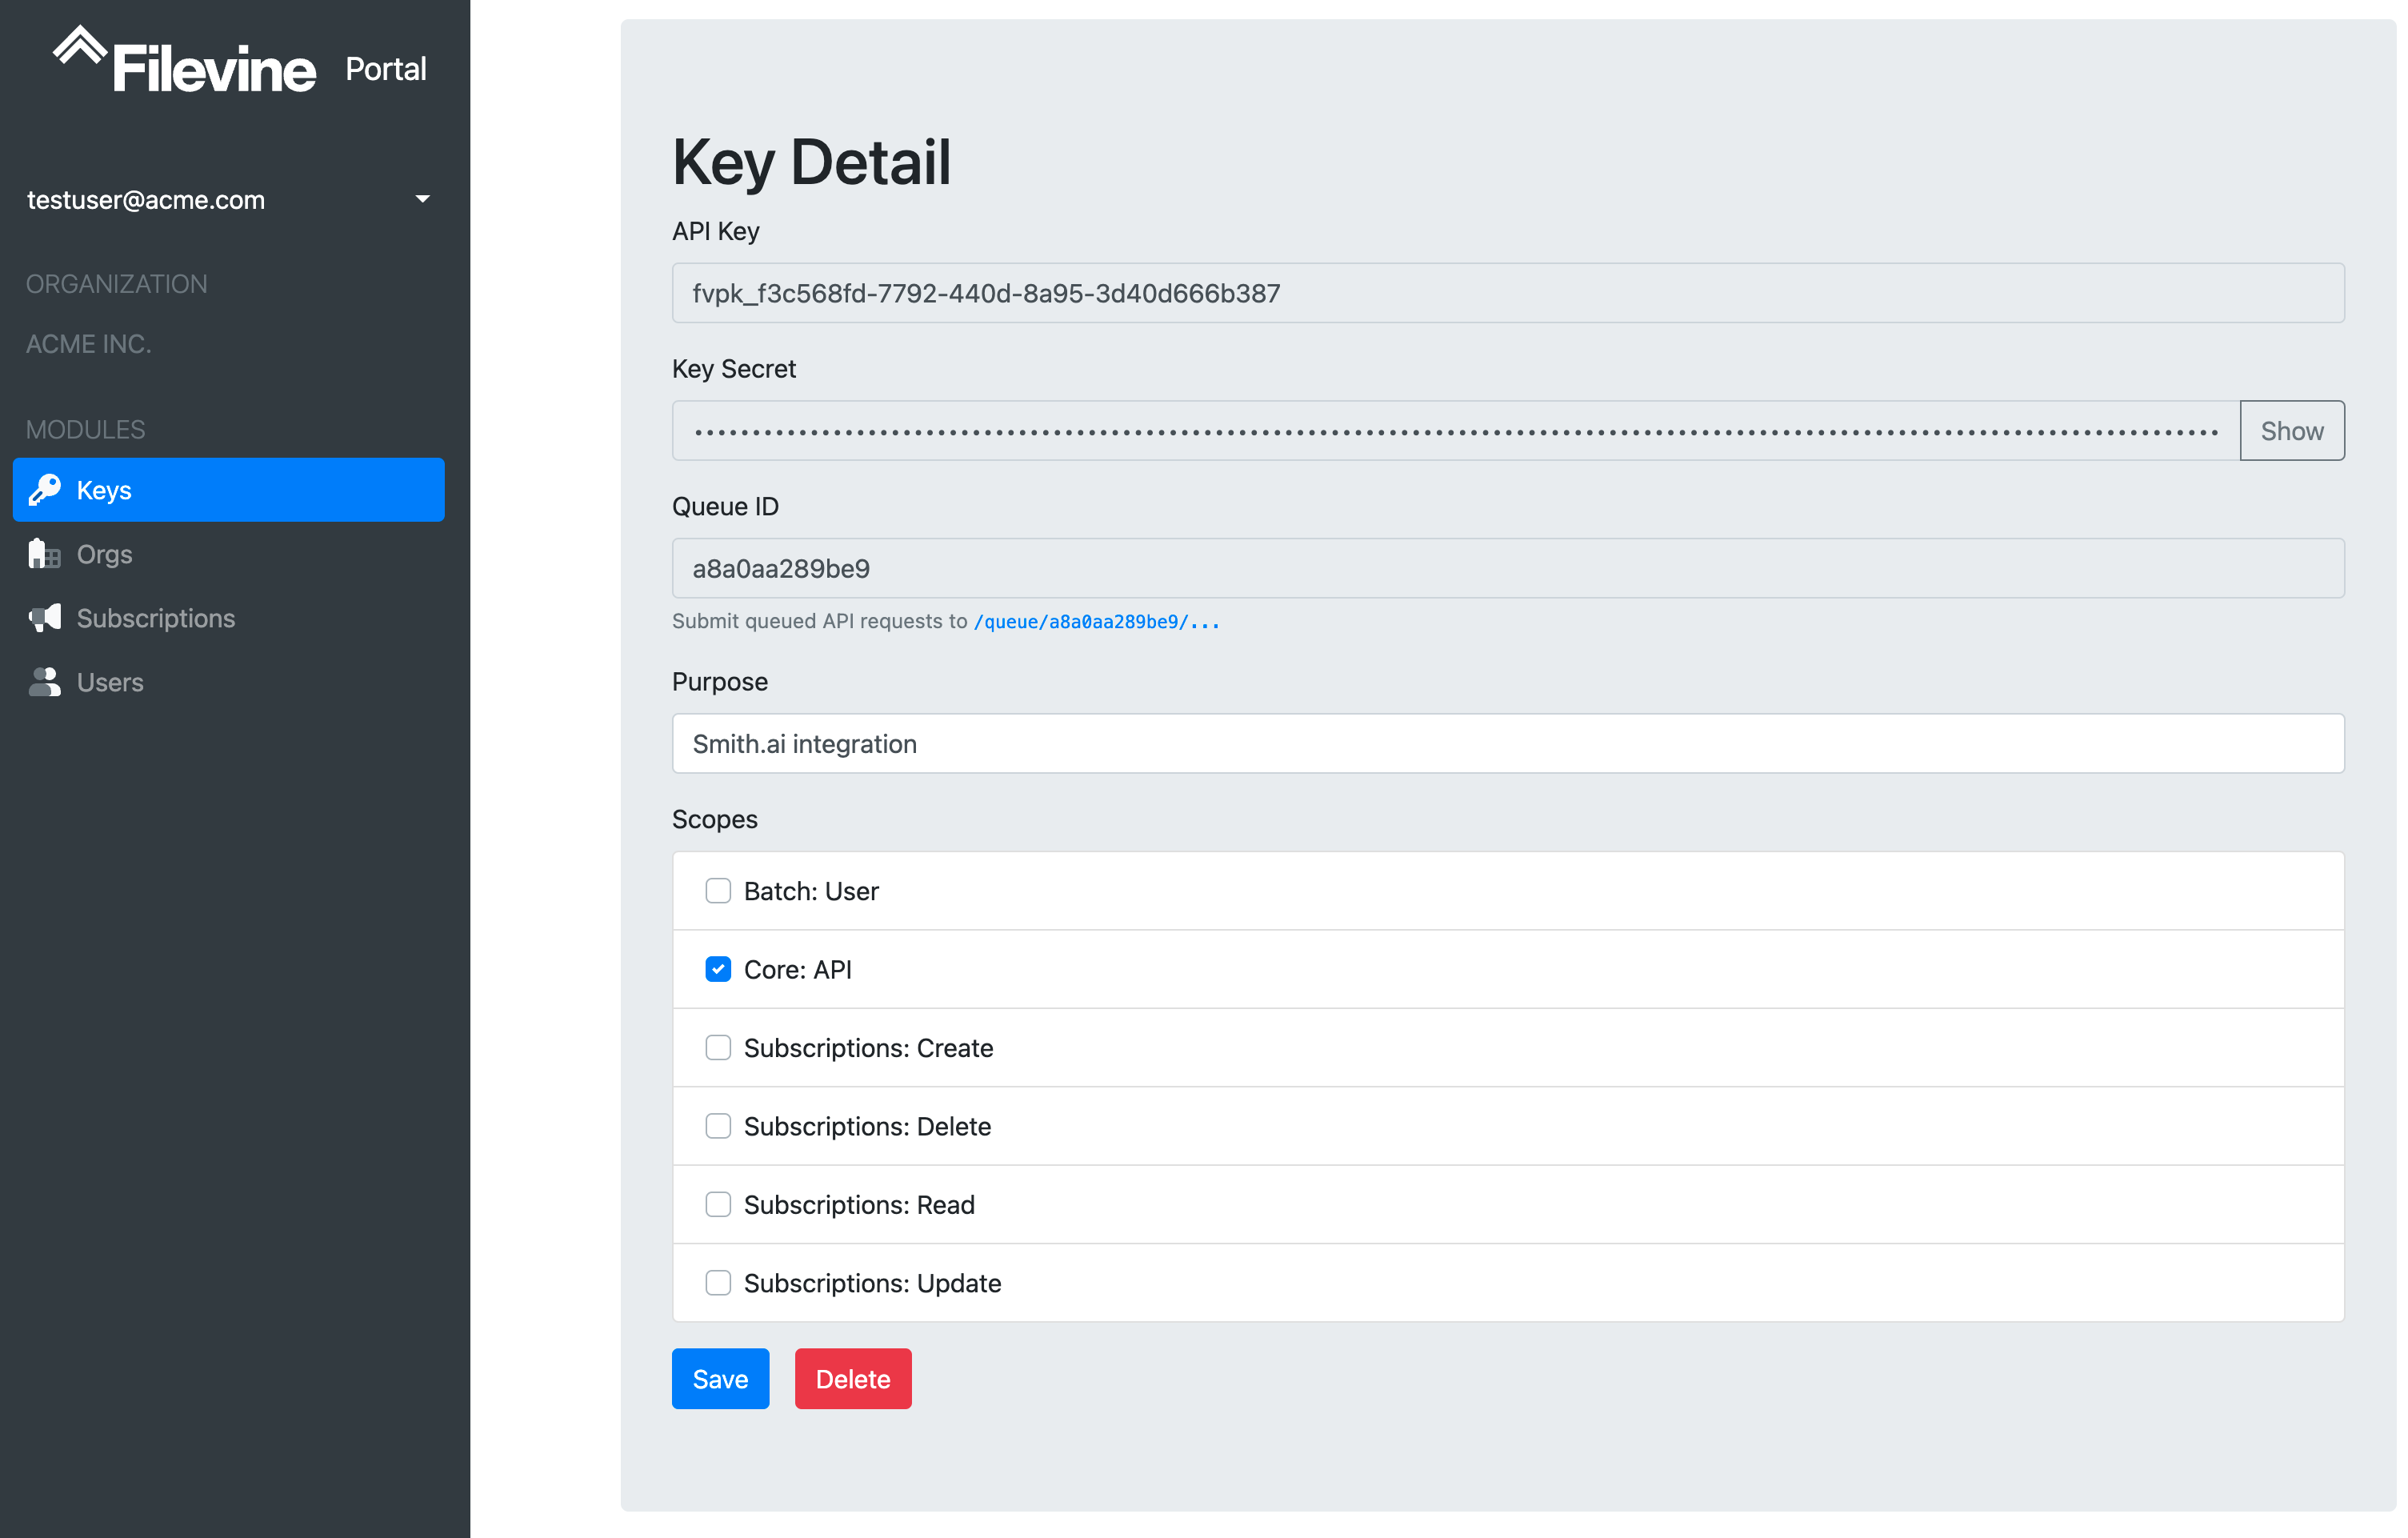
Task: Open the Users module
Action: click(110, 682)
